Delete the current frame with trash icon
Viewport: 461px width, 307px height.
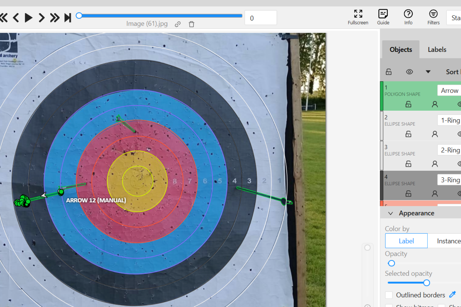(x=191, y=24)
